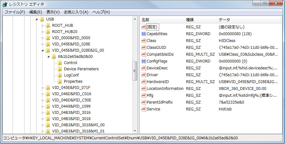Click the tree vertical scrollbar thumb

135,71
